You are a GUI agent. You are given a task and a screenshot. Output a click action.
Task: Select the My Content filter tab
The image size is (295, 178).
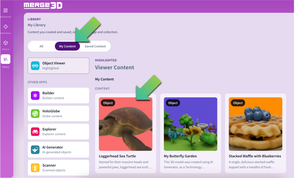coord(67,46)
